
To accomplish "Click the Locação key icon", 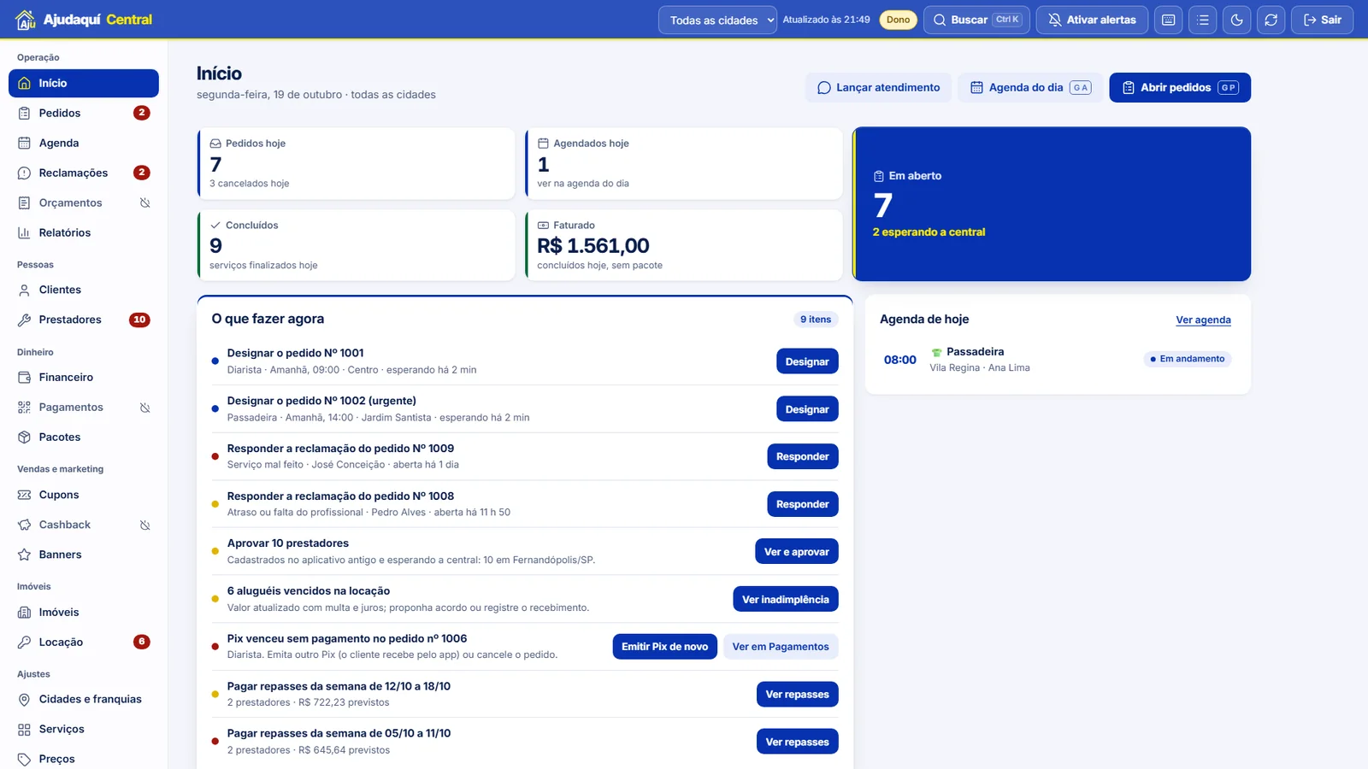I will coord(24,642).
